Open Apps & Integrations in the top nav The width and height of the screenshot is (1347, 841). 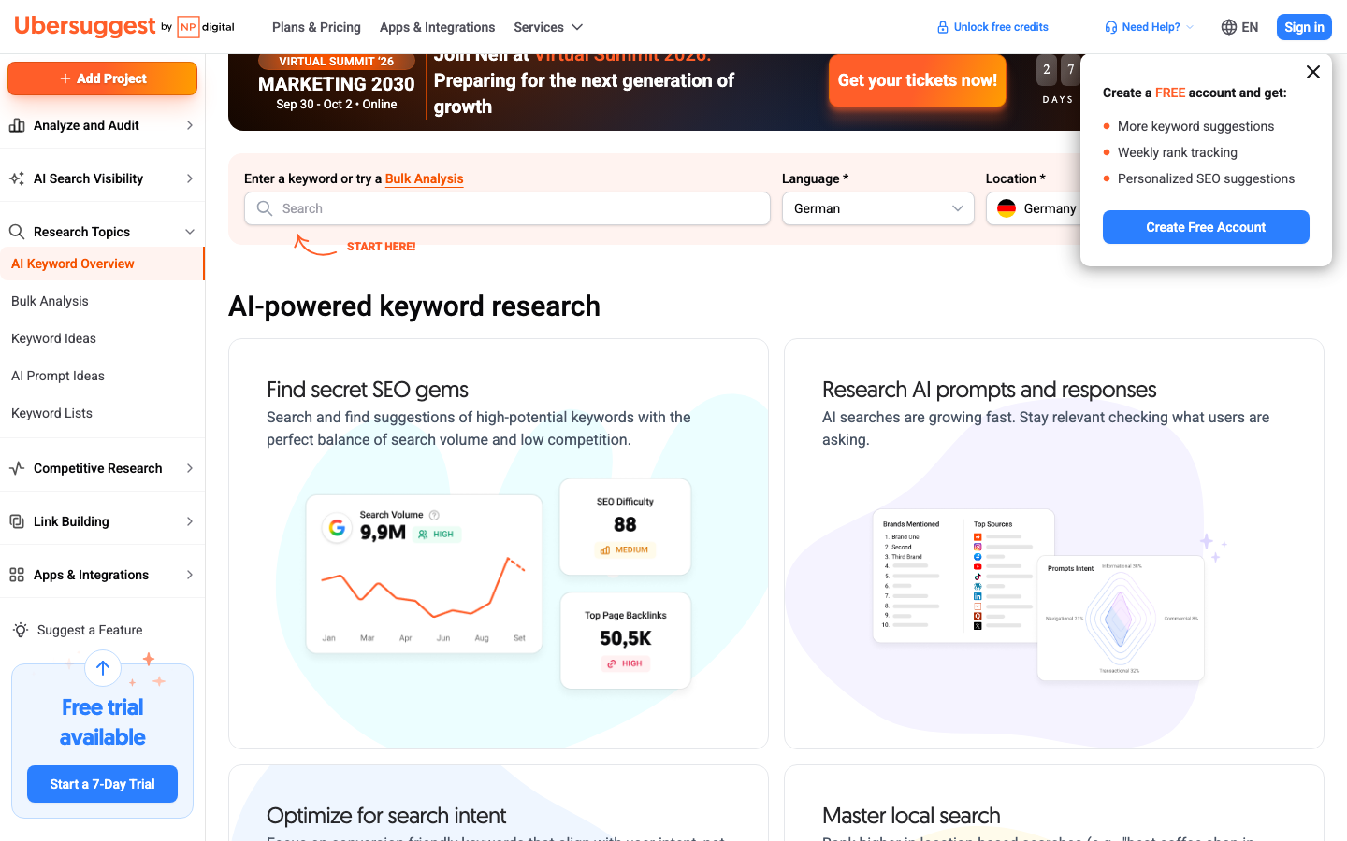point(437,27)
